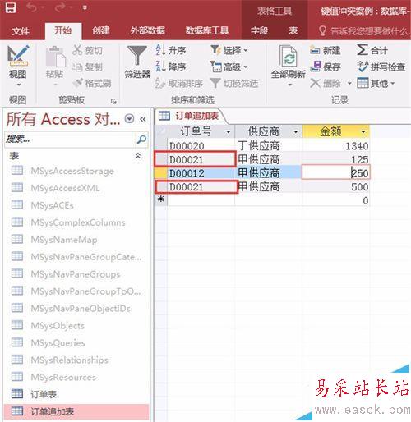The image size is (411, 422).
Task: Click the Save icon in quick access toolbar
Action: (11, 7)
